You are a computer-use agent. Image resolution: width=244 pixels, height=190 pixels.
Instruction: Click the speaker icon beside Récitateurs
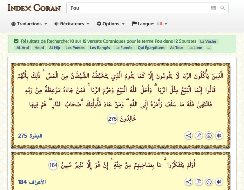coord(56,24)
